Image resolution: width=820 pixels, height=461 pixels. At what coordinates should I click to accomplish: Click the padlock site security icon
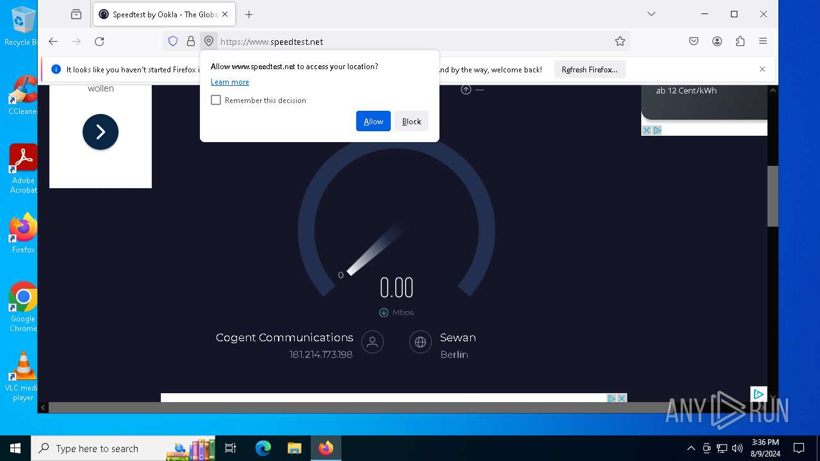pyautogui.click(x=191, y=42)
